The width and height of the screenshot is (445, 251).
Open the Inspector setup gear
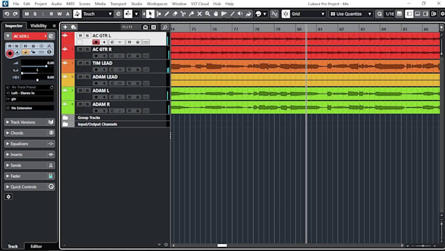(x=9, y=197)
